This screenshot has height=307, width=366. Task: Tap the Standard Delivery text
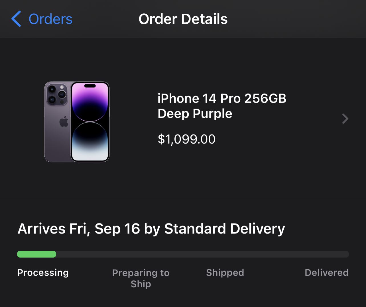click(225, 229)
